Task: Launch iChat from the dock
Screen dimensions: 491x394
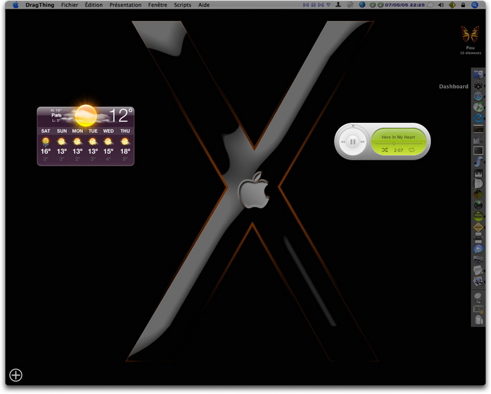Action: [x=478, y=249]
